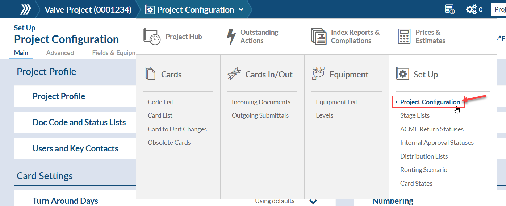
Task: Switch to the Advanced tab
Action: 60,53
